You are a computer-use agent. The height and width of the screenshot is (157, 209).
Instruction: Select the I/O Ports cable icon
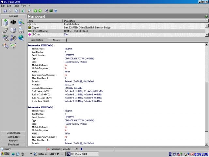click(6, 30)
